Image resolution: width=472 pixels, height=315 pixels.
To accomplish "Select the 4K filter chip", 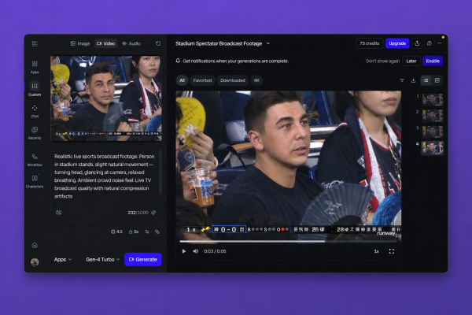I will point(256,80).
